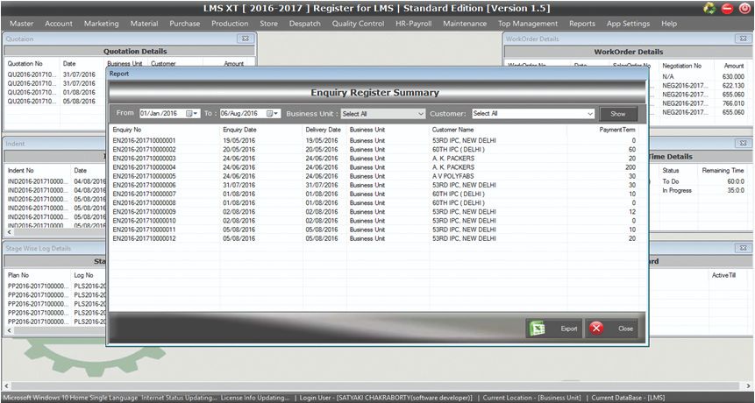The image size is (755, 403).
Task: Click the Enquiry Date column header
Action: (x=239, y=130)
